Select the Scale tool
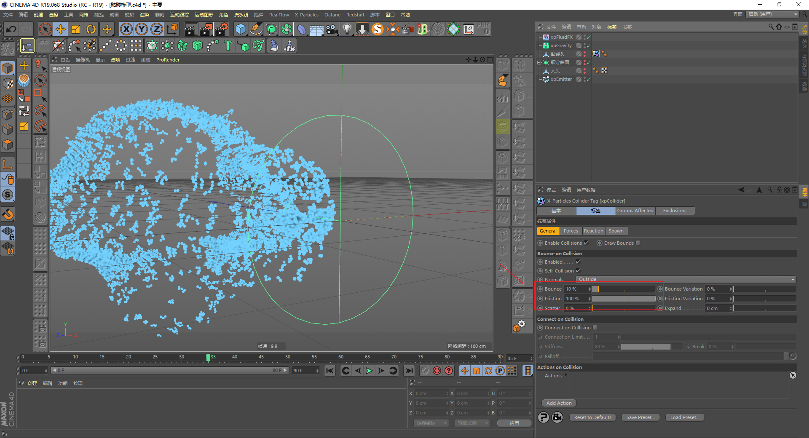This screenshot has width=809, height=438. [x=76, y=29]
